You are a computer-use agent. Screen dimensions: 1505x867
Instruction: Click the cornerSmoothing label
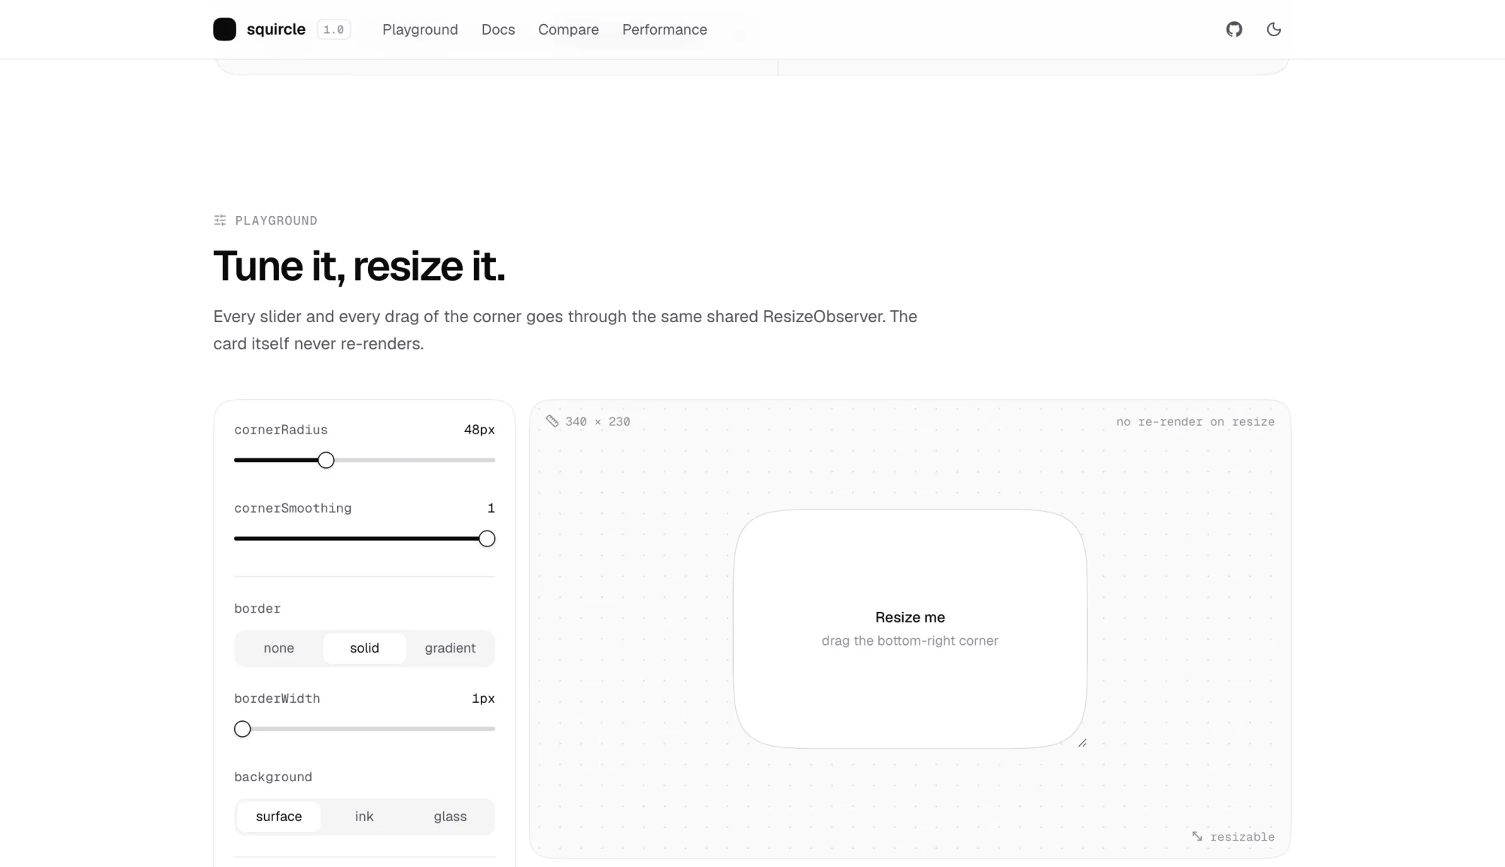coord(293,508)
